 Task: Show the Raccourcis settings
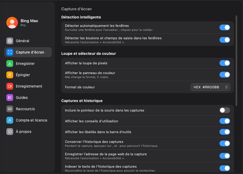pos(28,109)
